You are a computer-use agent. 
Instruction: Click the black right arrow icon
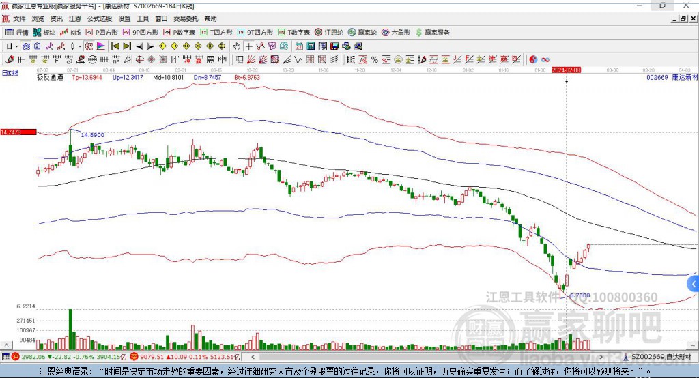click(x=151, y=46)
